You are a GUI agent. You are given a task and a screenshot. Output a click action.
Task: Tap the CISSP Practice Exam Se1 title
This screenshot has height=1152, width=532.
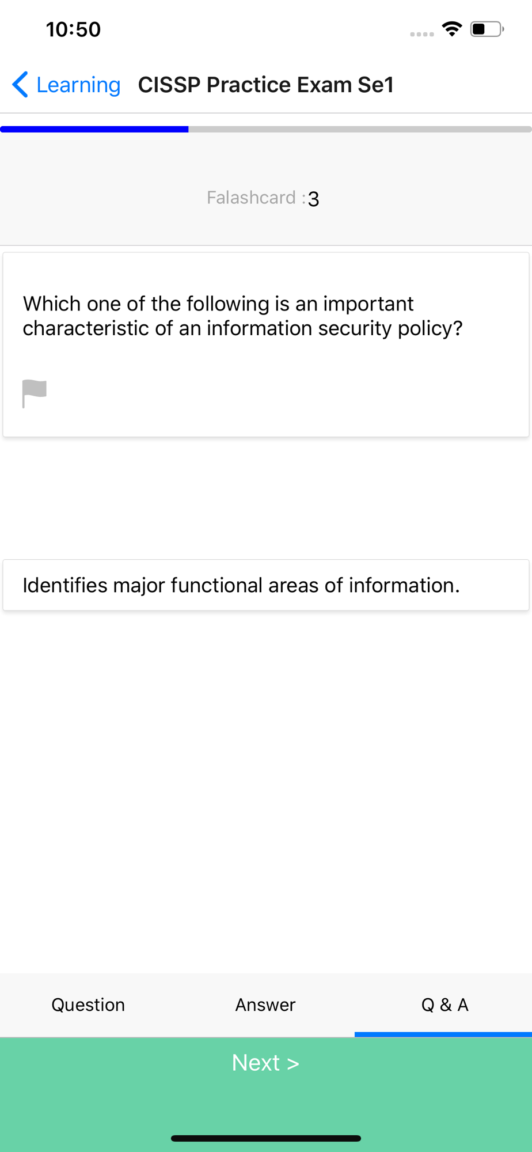click(x=265, y=85)
